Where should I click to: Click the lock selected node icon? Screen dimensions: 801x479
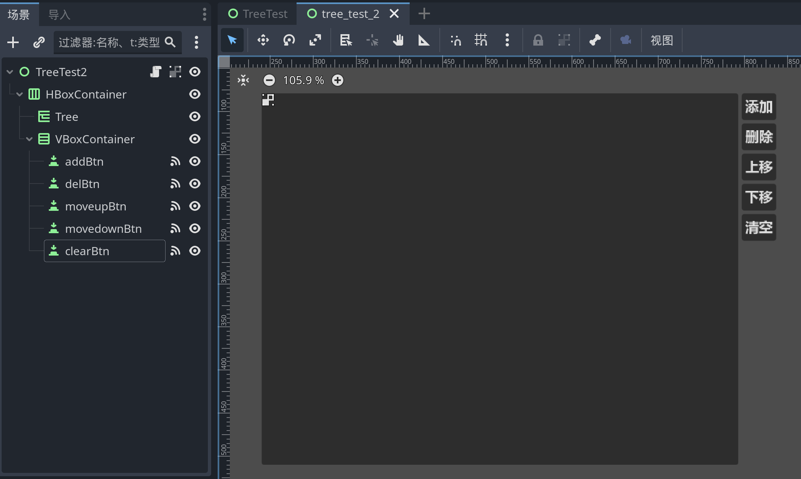pos(538,40)
